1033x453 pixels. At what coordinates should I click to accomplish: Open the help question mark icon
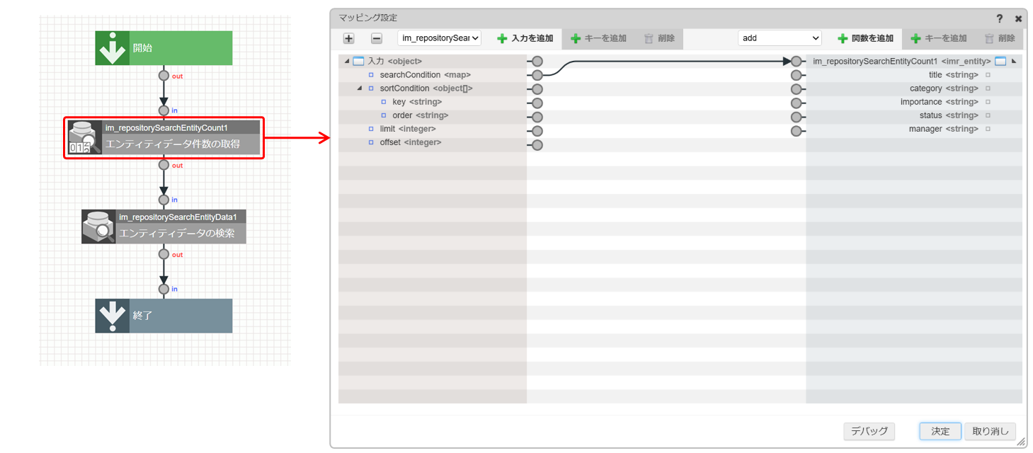[1000, 18]
